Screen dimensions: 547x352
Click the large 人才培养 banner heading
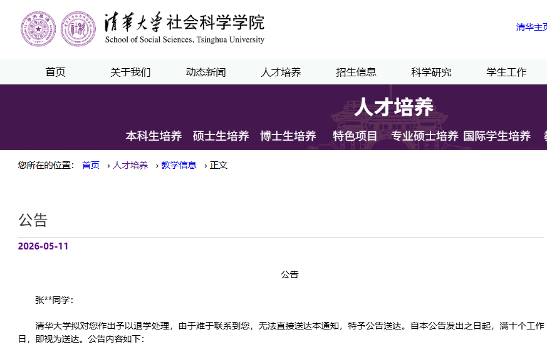click(394, 107)
